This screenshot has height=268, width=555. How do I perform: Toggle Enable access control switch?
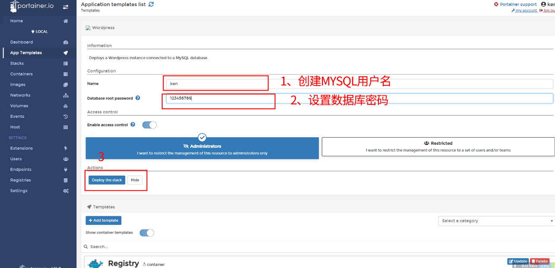149,125
